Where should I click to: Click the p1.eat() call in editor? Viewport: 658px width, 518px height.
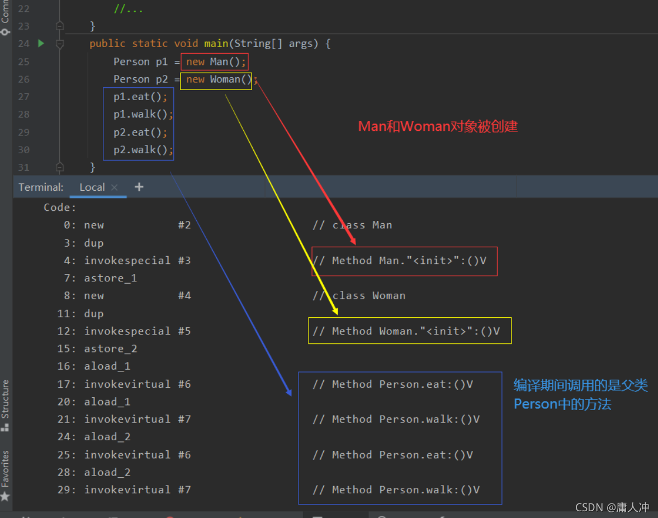[140, 97]
